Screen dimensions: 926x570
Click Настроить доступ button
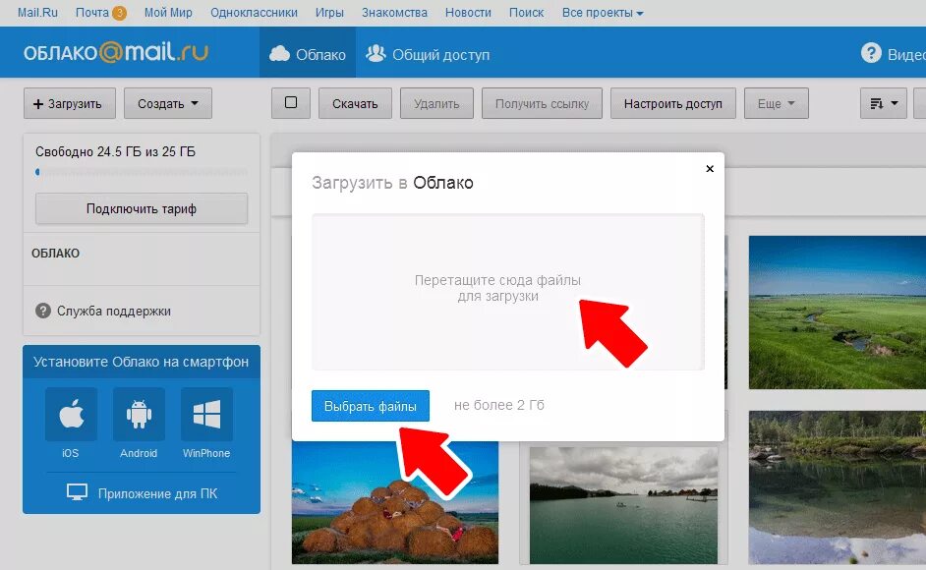coord(672,103)
